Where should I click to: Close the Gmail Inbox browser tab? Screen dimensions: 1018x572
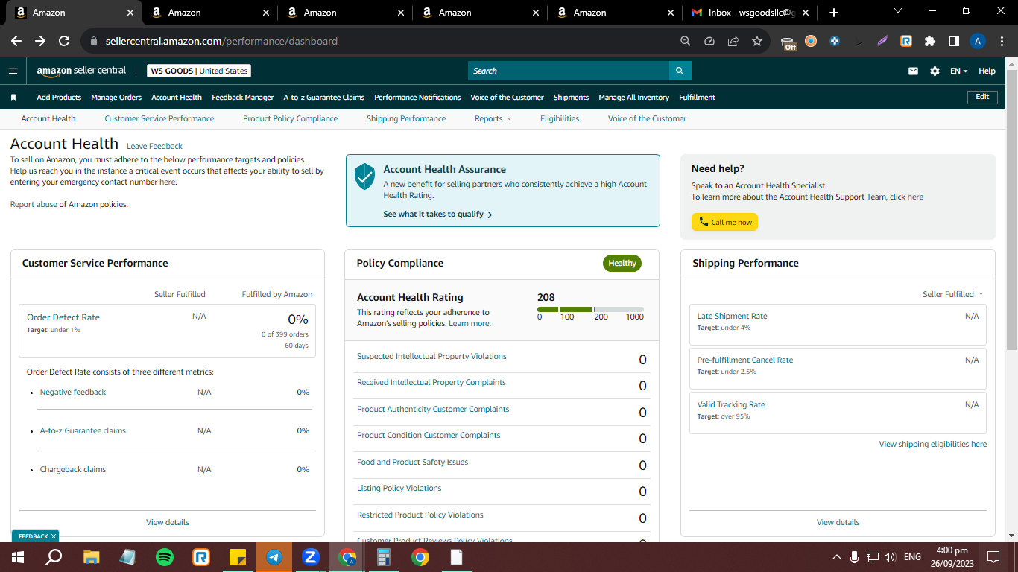[x=807, y=13]
